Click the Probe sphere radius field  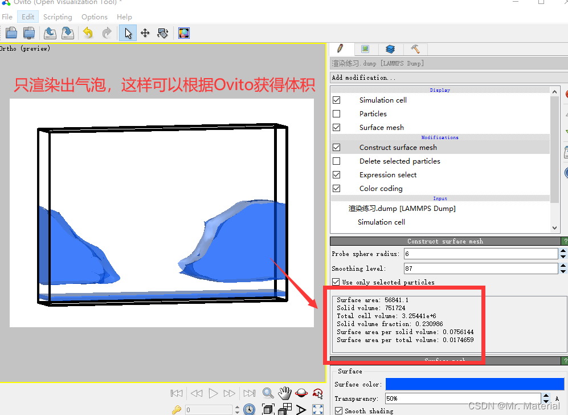point(481,254)
